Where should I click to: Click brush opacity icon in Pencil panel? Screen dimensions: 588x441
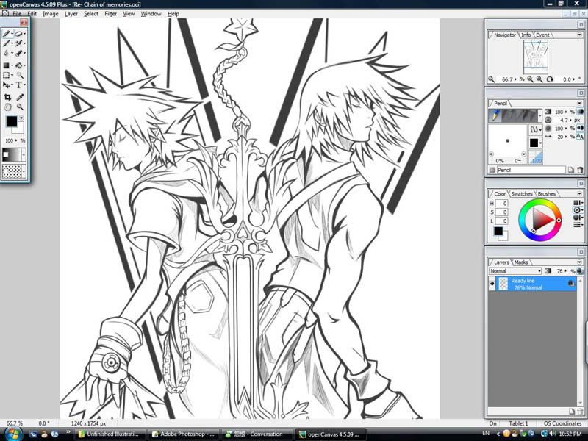coord(548,112)
